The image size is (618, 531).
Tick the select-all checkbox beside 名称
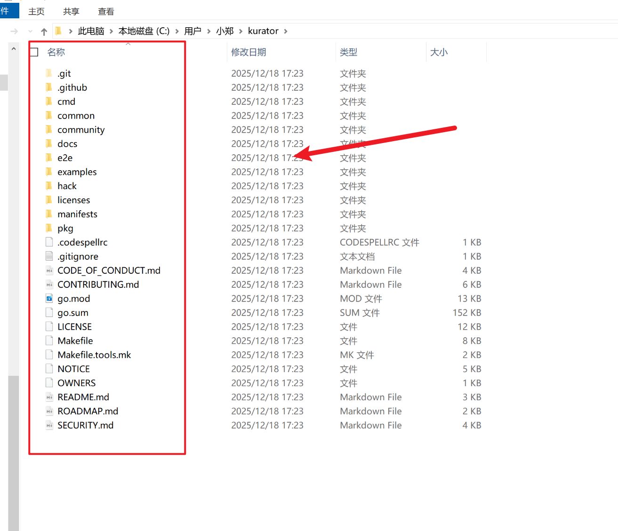tap(34, 52)
